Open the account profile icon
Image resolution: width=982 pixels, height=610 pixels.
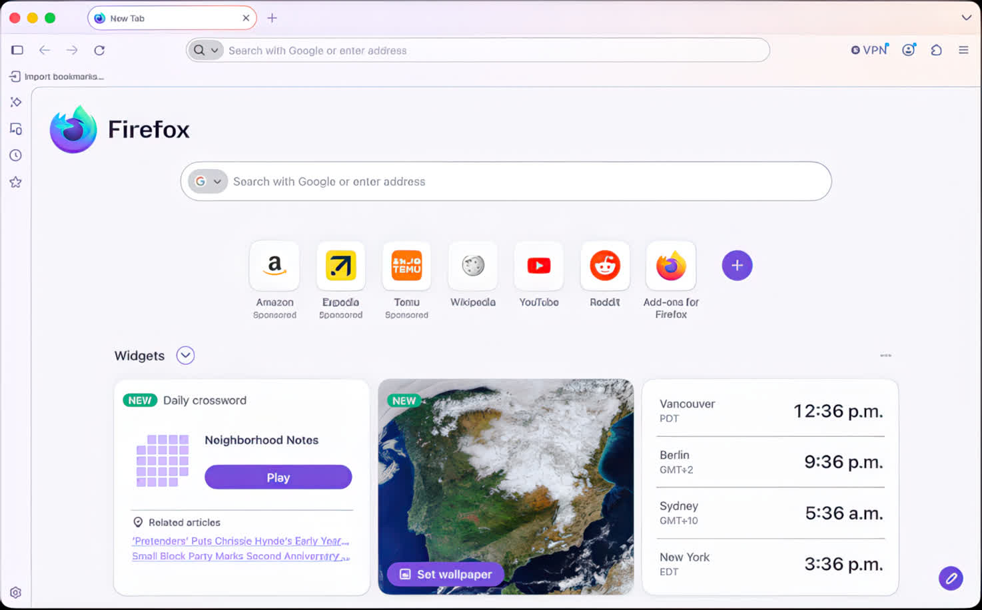click(x=909, y=50)
